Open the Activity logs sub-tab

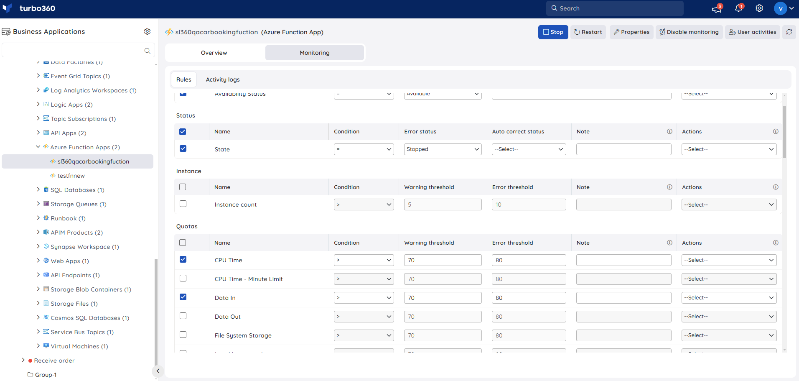[223, 79]
